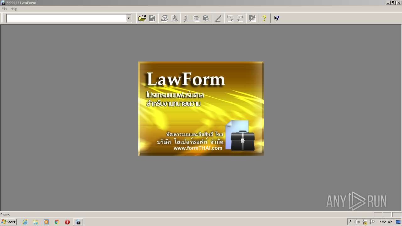The width and height of the screenshot is (402, 226).
Task: Show hidden tray icons arrow
Action: tap(350, 222)
